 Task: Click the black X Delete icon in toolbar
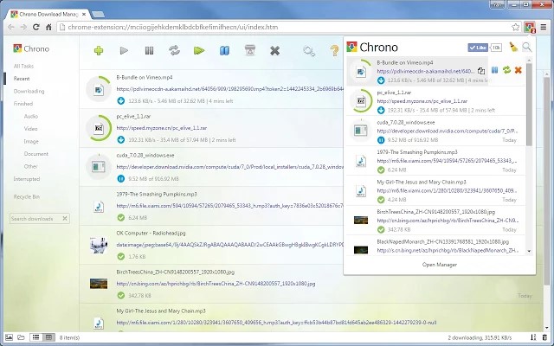(274, 51)
